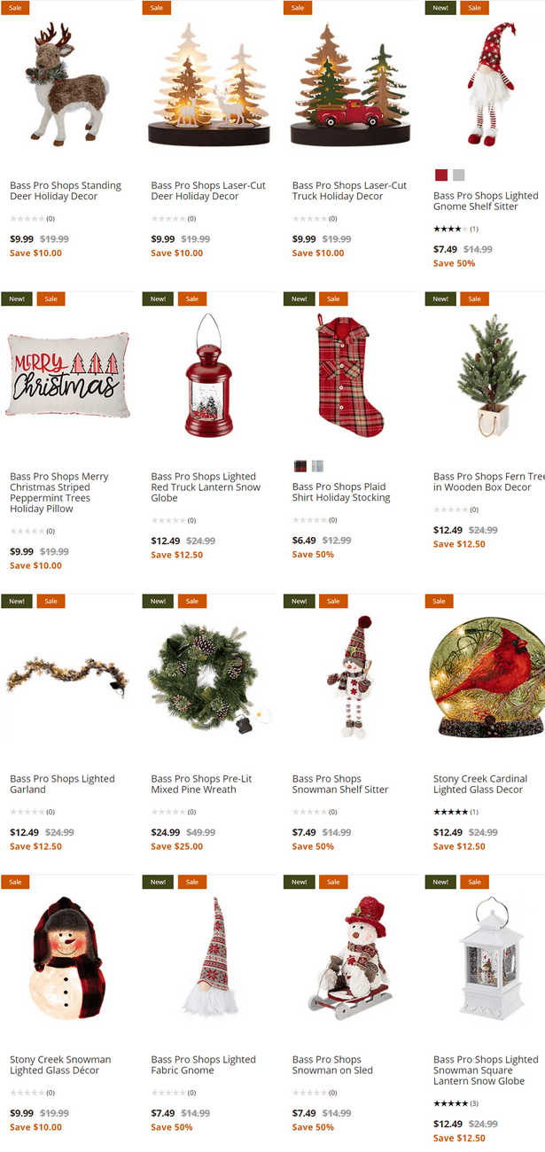The height and width of the screenshot is (1152, 545).
Task: Open Stony Creek Cardinal glass decor image
Action: click(x=487, y=675)
